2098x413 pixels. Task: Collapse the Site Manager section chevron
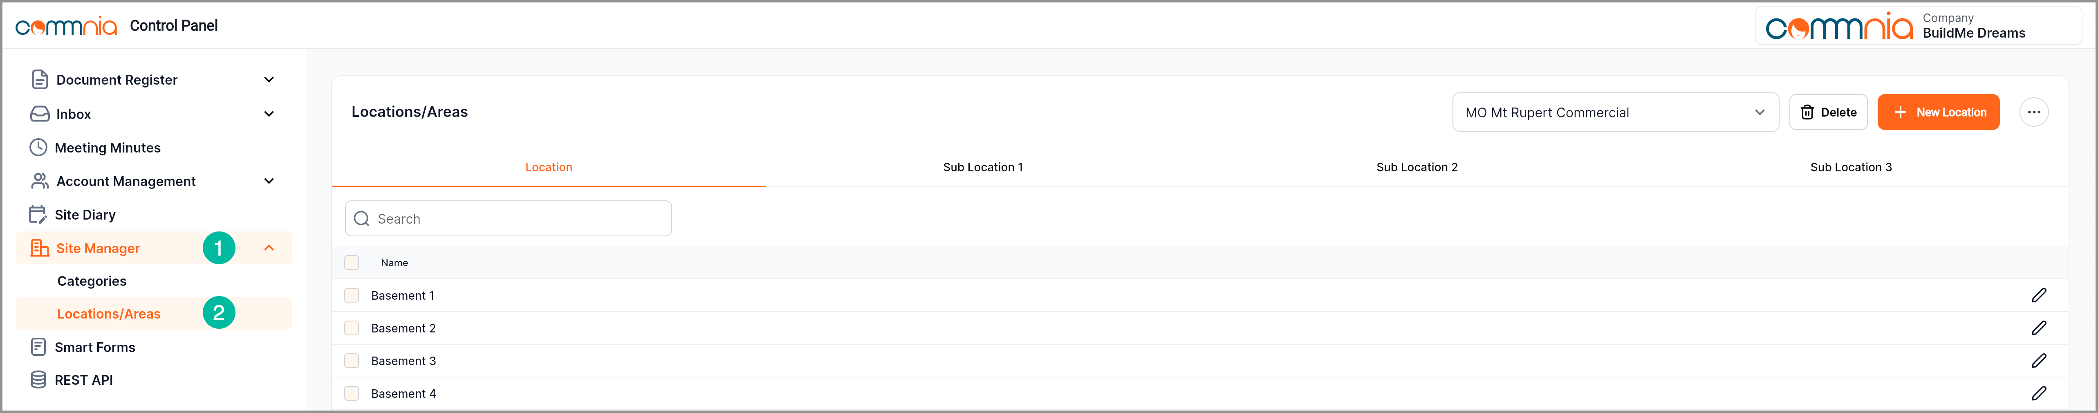pos(269,249)
